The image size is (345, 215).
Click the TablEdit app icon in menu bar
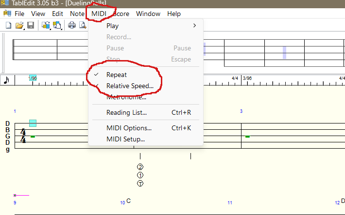(x=7, y=14)
